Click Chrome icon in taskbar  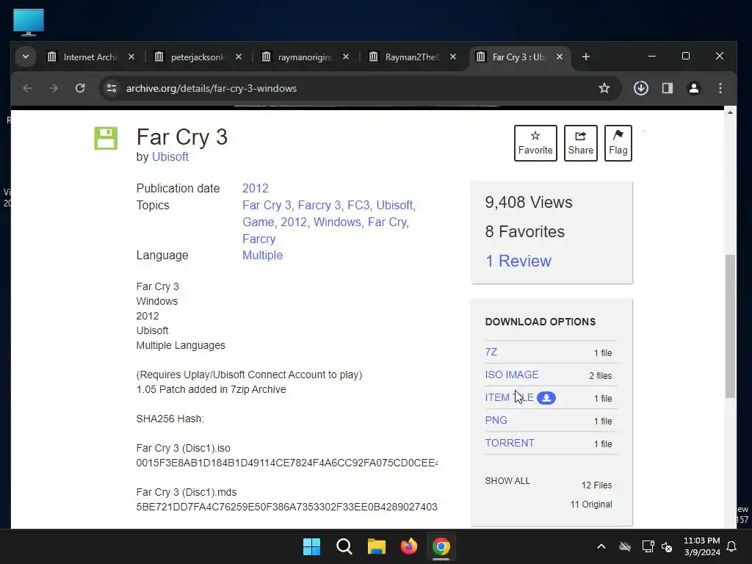(441, 546)
